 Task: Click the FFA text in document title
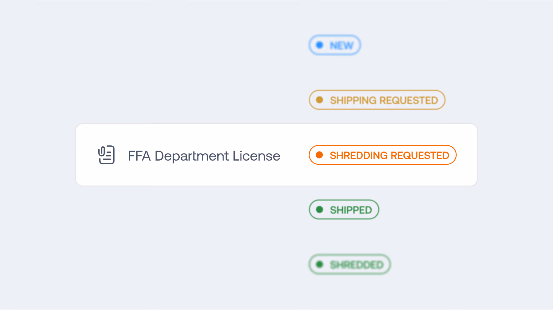pyautogui.click(x=139, y=156)
